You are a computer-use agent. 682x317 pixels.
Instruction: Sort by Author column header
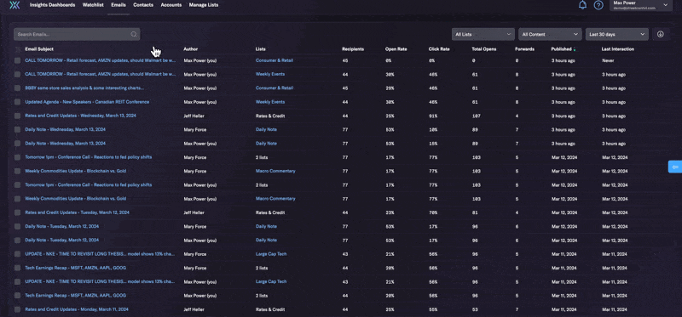coord(190,49)
